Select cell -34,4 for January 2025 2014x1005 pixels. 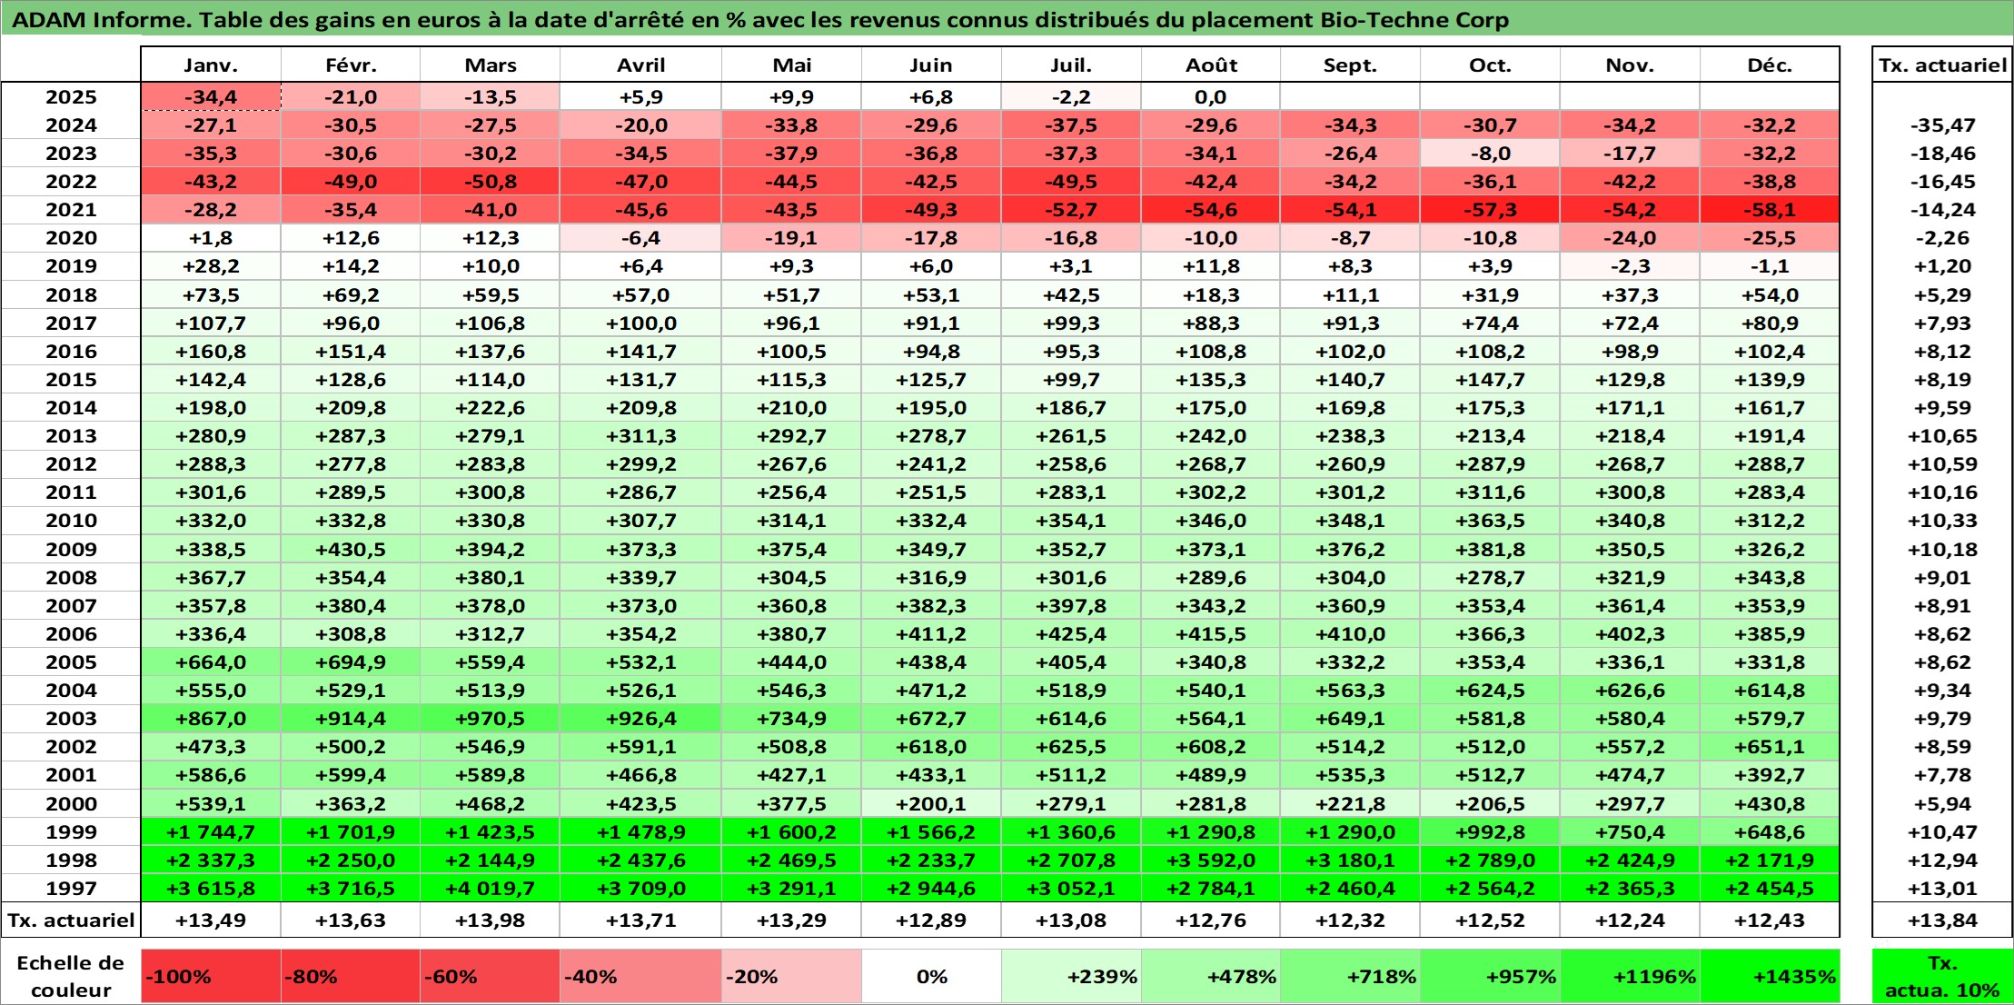(x=211, y=97)
